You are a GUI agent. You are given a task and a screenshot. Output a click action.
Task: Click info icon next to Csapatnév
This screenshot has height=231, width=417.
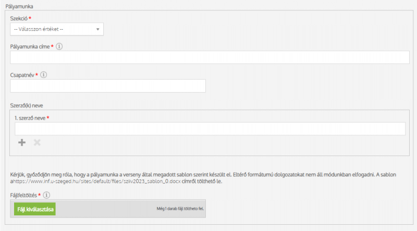44,75
